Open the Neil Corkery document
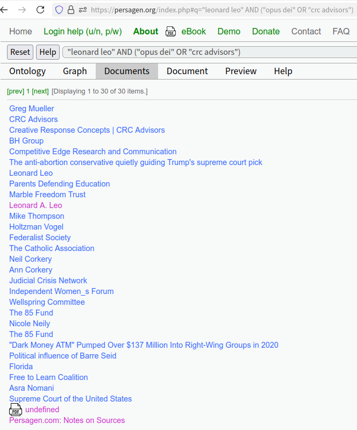357x430 pixels. (x=31, y=259)
